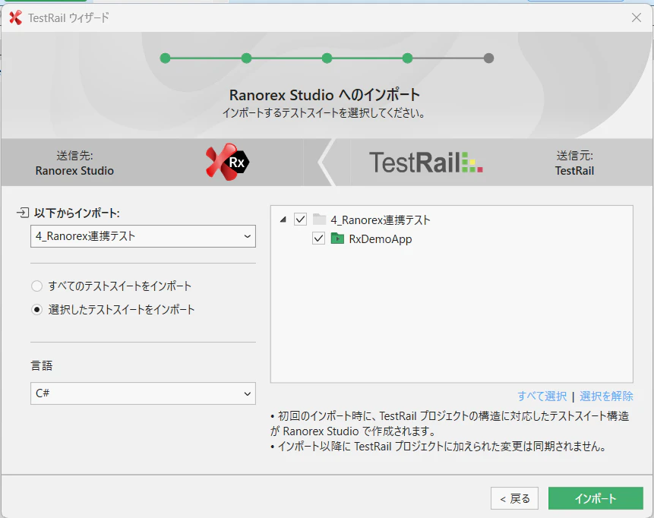
Task: Toggle the 4_Ranorex連携テスト checkbox
Action: click(x=300, y=219)
